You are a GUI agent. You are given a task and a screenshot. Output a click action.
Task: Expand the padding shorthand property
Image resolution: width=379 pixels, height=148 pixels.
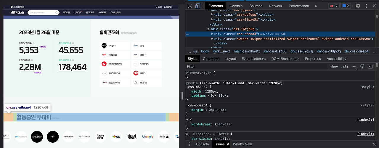[208, 96]
